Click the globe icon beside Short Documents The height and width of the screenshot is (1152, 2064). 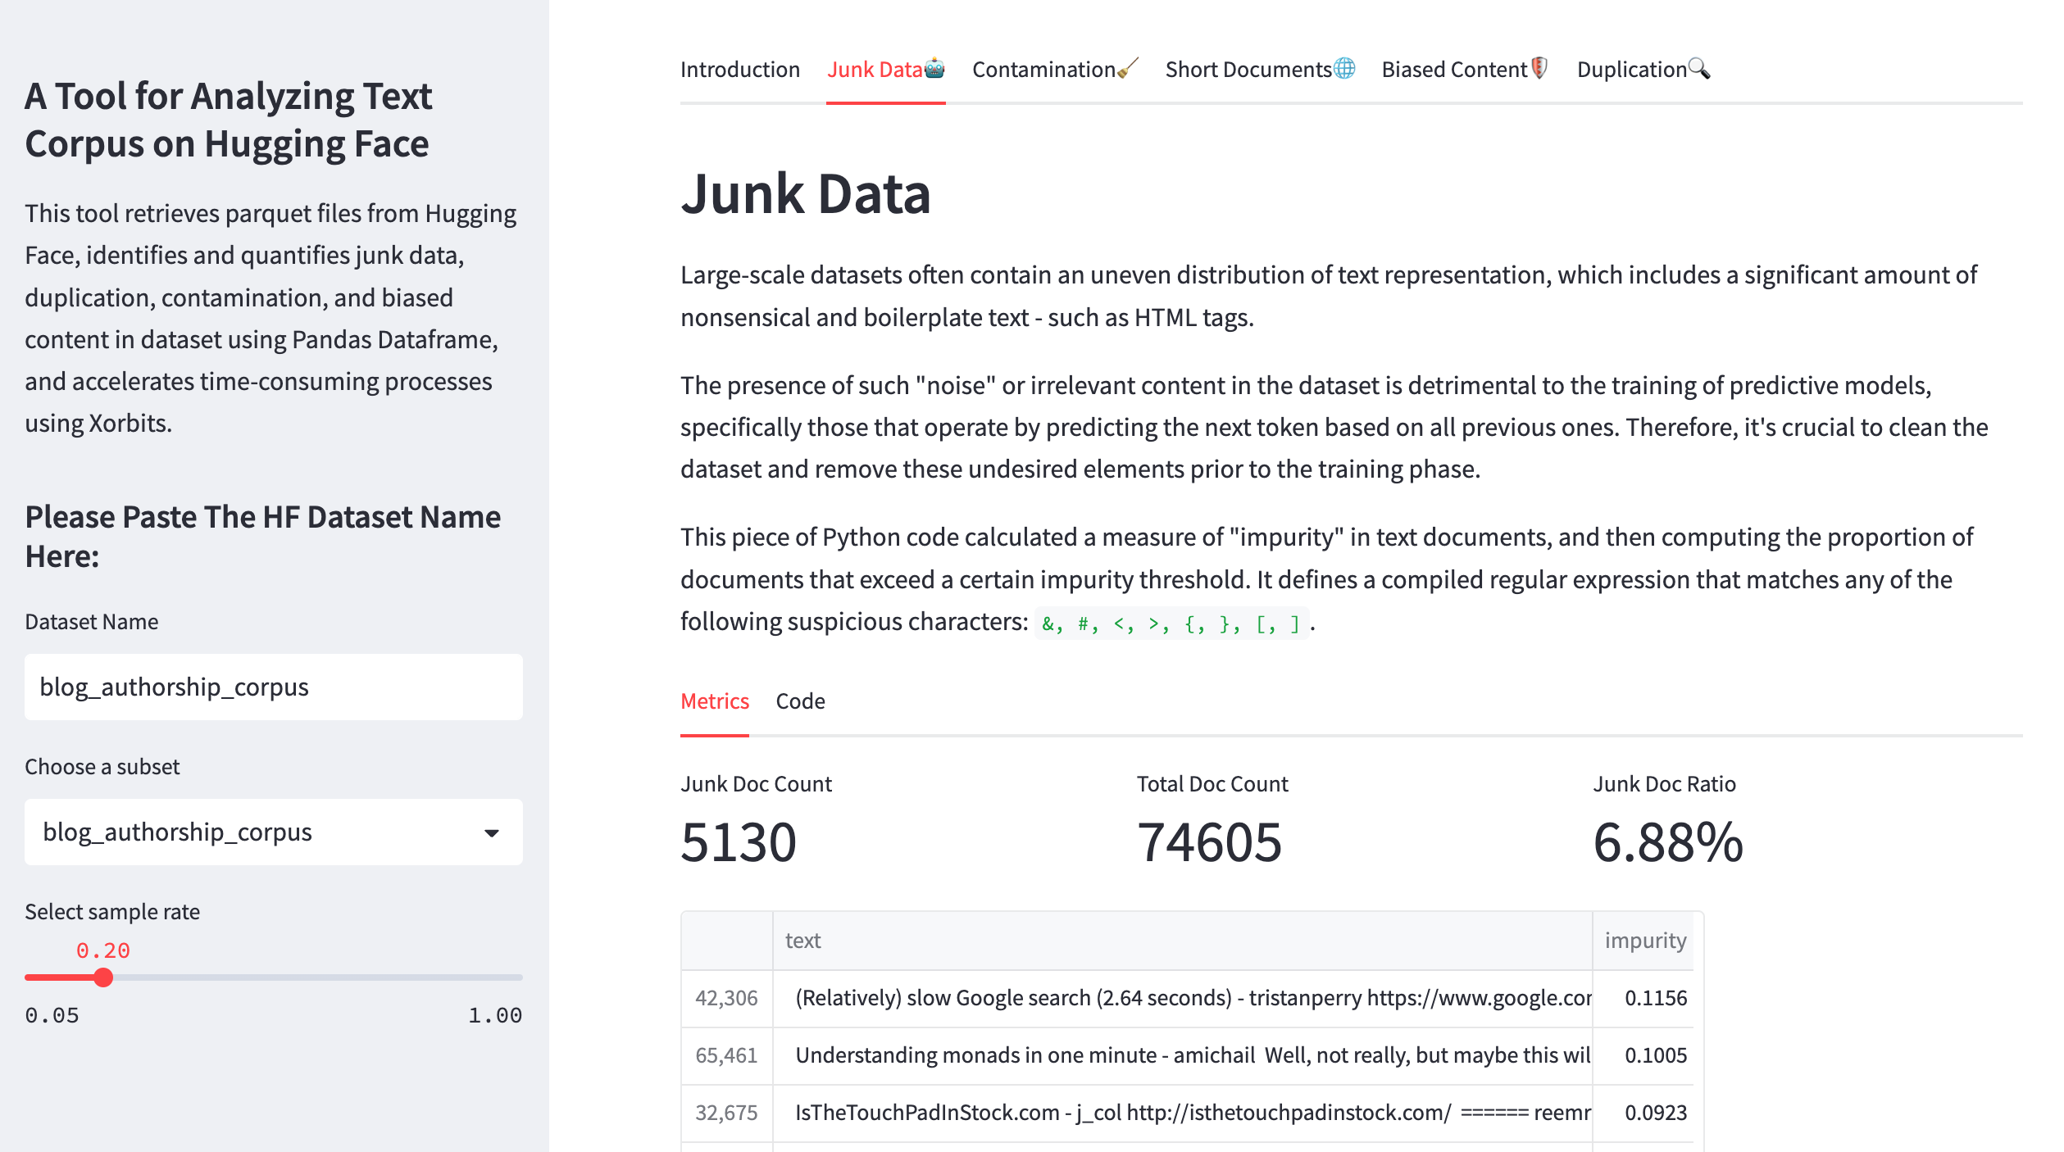[1344, 68]
